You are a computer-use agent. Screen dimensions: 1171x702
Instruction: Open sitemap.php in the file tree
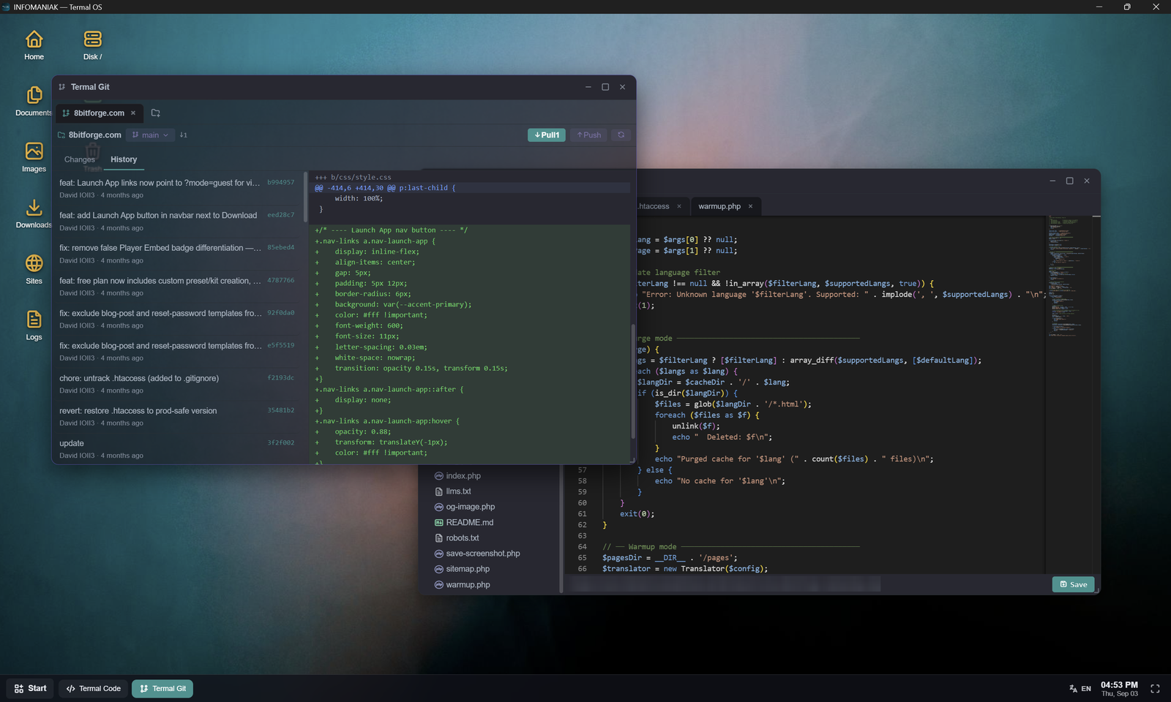(x=468, y=569)
